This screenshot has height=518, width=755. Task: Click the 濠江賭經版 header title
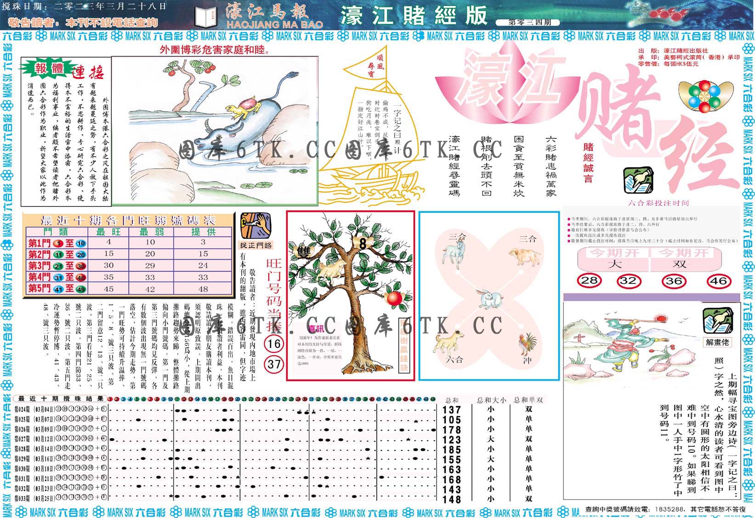(x=414, y=16)
